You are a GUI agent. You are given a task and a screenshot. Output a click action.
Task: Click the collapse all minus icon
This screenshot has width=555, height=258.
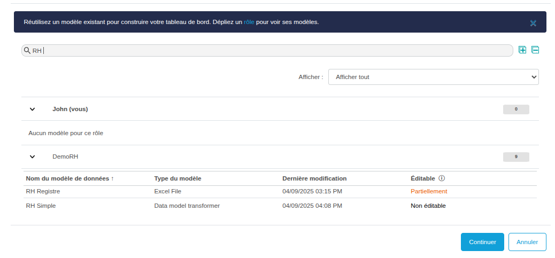pos(535,50)
